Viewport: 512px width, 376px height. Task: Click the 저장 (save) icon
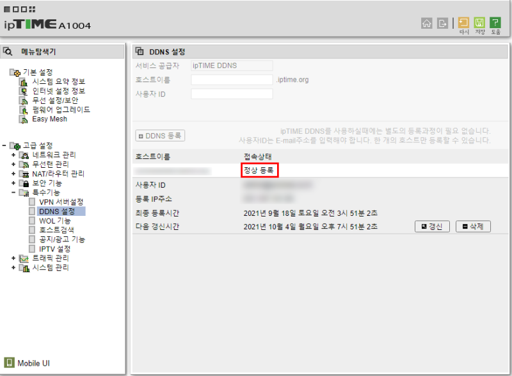[481, 22]
